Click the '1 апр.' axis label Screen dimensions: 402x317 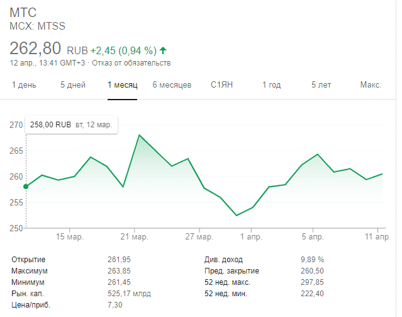click(x=251, y=236)
